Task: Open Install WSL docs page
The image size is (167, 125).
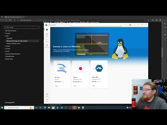Action: tap(9, 38)
